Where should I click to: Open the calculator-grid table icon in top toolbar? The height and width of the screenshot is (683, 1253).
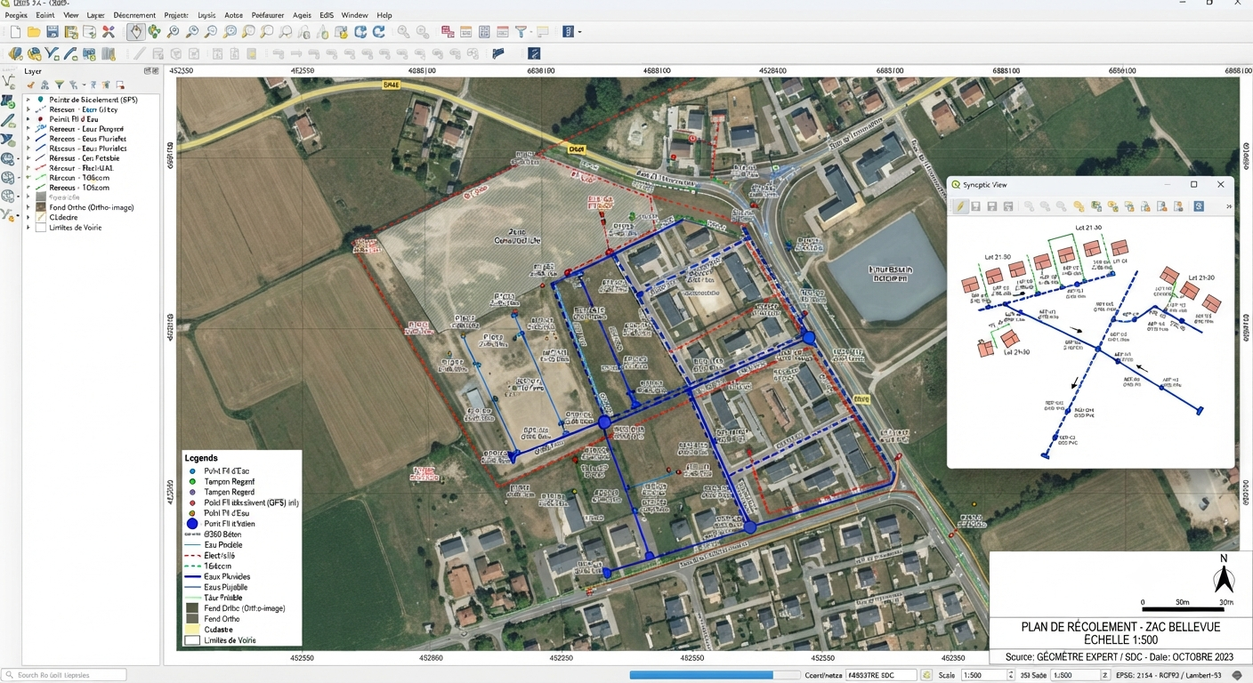(x=484, y=32)
